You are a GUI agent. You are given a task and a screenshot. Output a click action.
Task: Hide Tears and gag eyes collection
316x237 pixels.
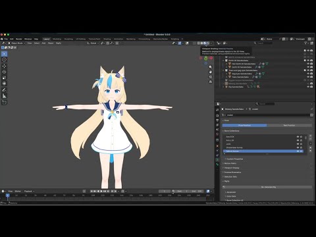308,70
